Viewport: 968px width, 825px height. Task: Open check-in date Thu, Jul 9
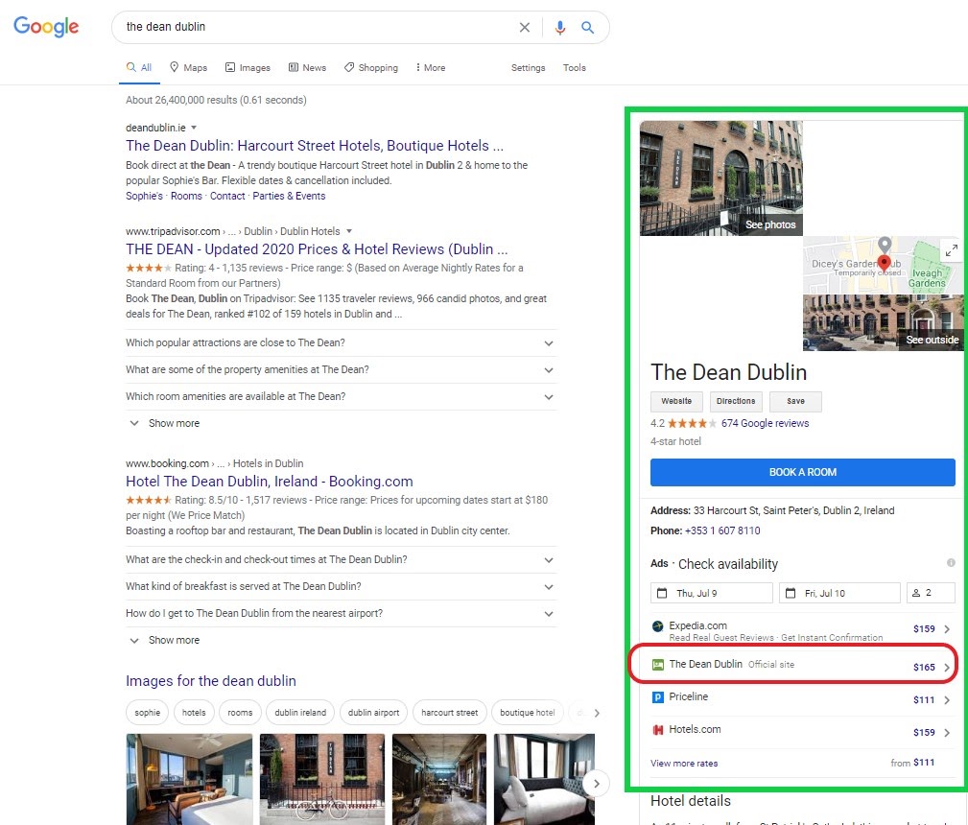(x=711, y=593)
